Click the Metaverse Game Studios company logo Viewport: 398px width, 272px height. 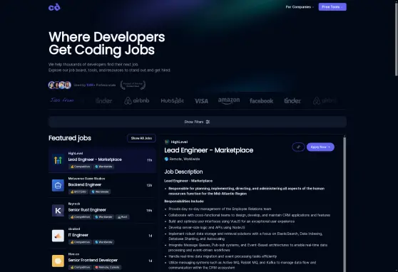[x=58, y=185]
